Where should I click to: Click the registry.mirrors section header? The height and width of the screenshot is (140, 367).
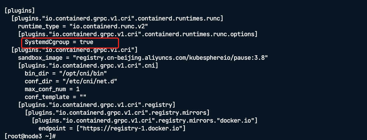(117, 113)
